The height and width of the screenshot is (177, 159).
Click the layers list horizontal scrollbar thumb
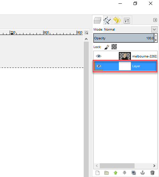pyautogui.click(x=117, y=166)
